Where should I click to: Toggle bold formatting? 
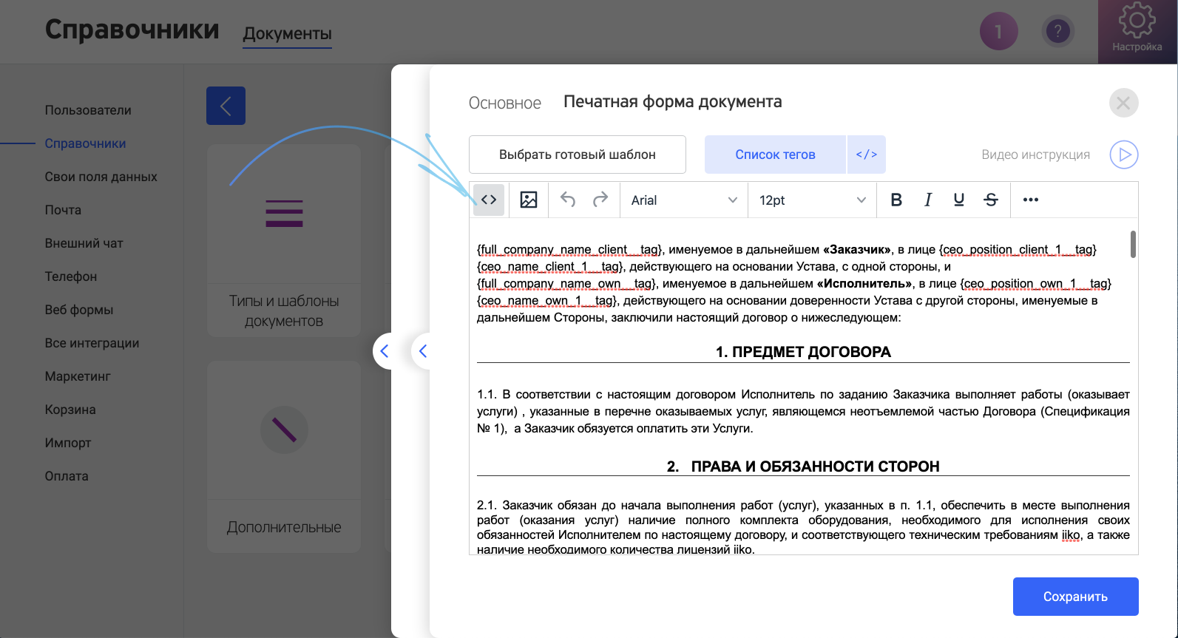pos(896,200)
